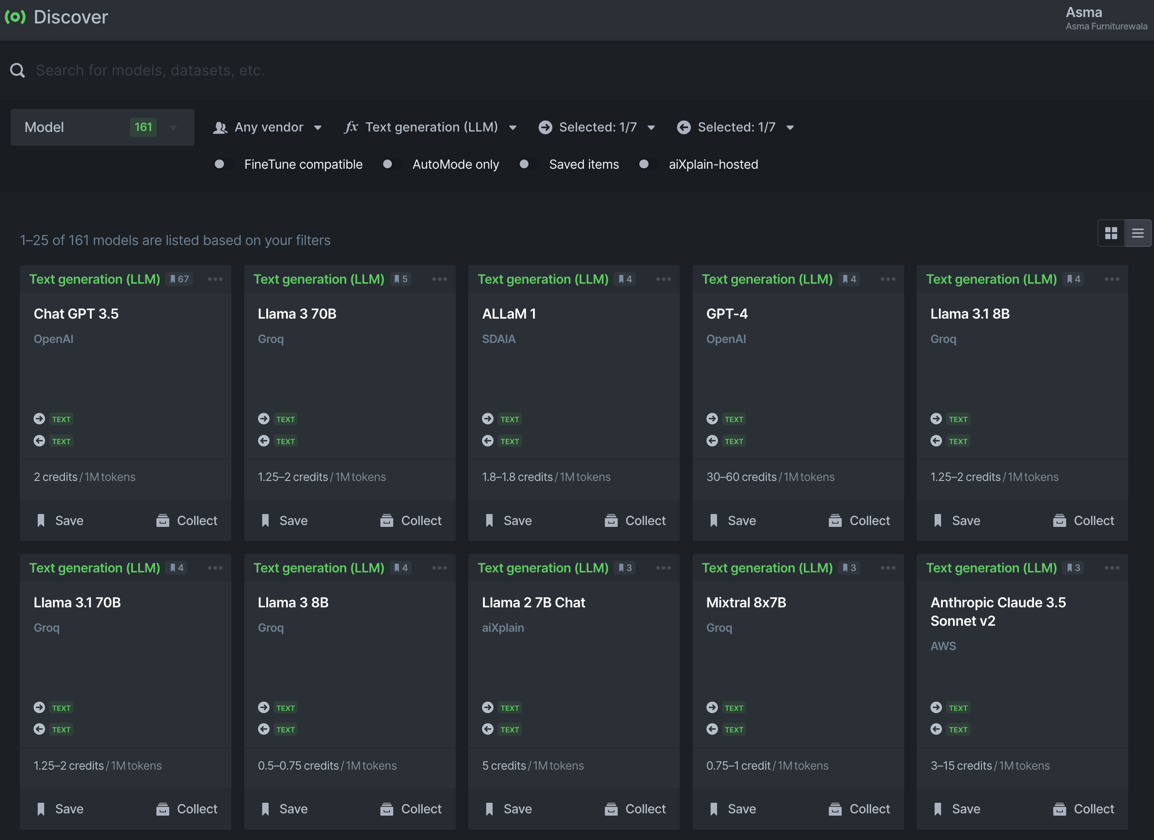Click the input arrow icon on Mixtral 8x7B card
Image resolution: width=1154 pixels, height=840 pixels.
tap(712, 707)
